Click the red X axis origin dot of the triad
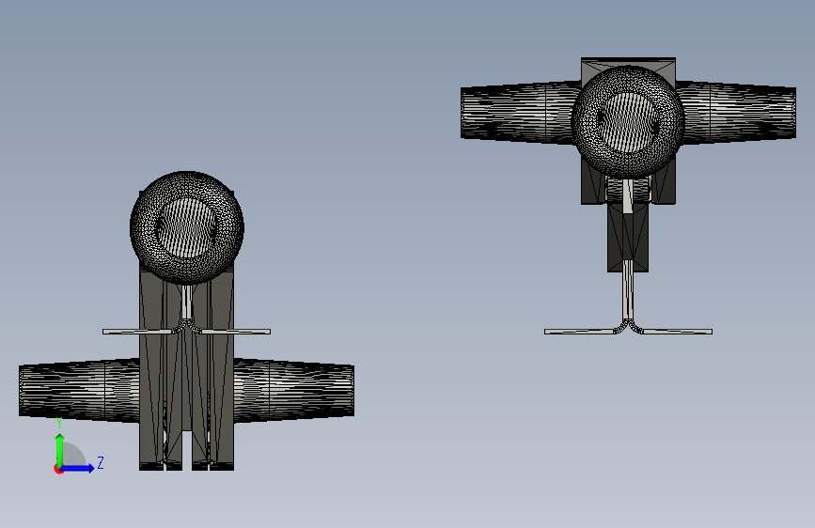The width and height of the screenshot is (815, 528). [x=58, y=469]
